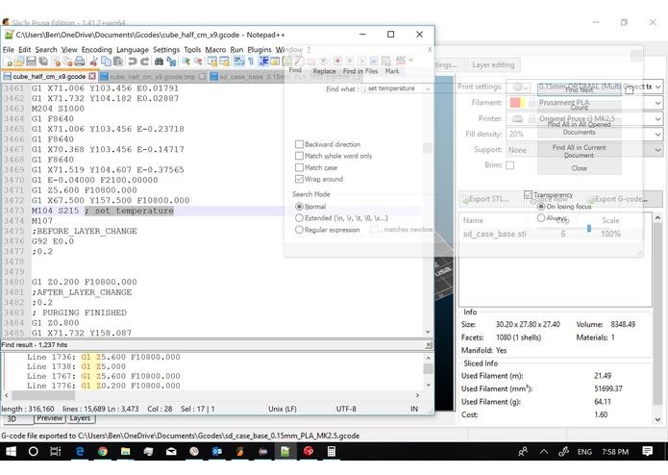Click the Undo arrow icon
Screen dimensions: 668x475
point(133,61)
